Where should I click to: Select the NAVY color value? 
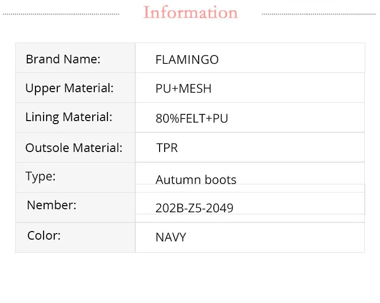click(171, 237)
